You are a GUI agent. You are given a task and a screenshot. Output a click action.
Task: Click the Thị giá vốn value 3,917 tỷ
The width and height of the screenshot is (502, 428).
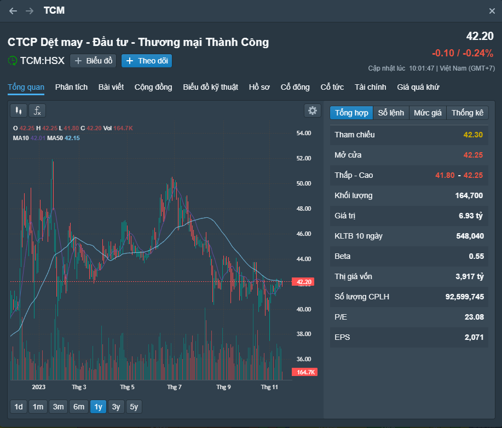coord(469,276)
